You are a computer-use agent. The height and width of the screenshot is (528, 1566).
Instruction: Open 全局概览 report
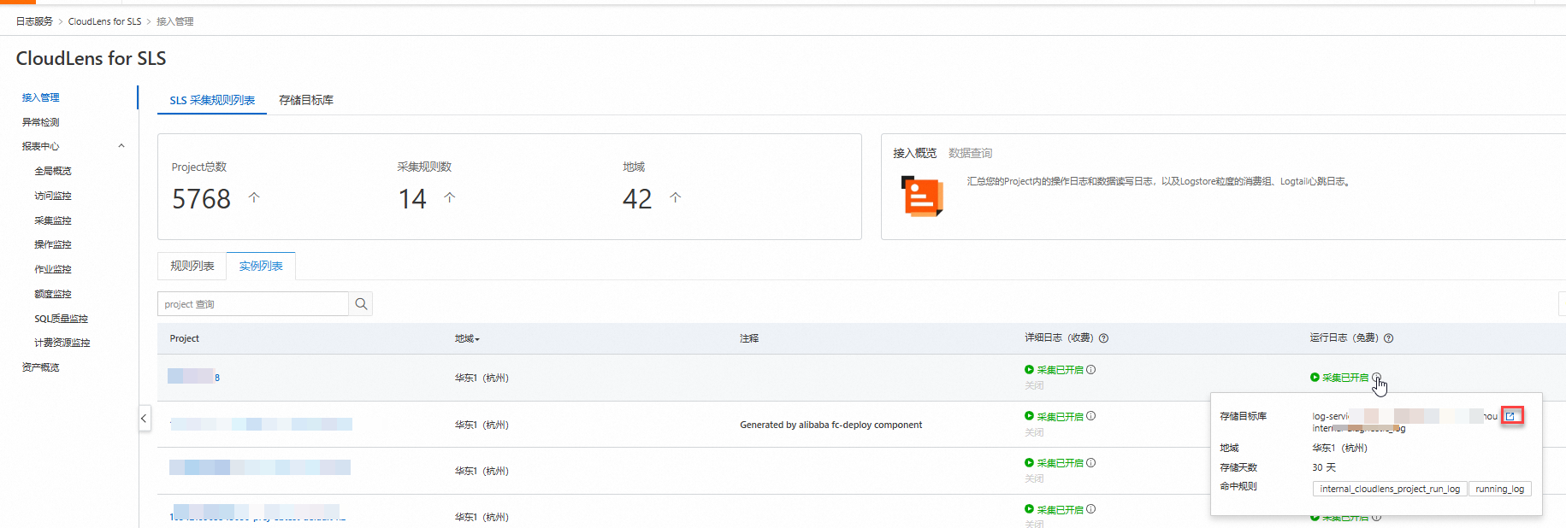click(x=53, y=171)
